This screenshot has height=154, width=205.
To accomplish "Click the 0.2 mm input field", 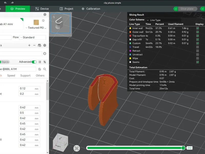I will point(29,94).
